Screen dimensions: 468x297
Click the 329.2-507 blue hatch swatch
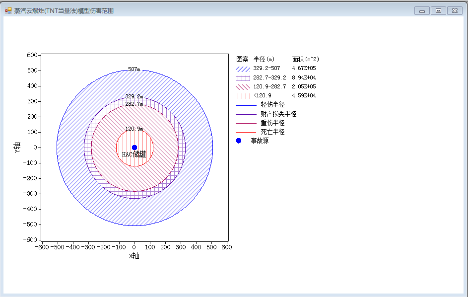(x=243, y=69)
